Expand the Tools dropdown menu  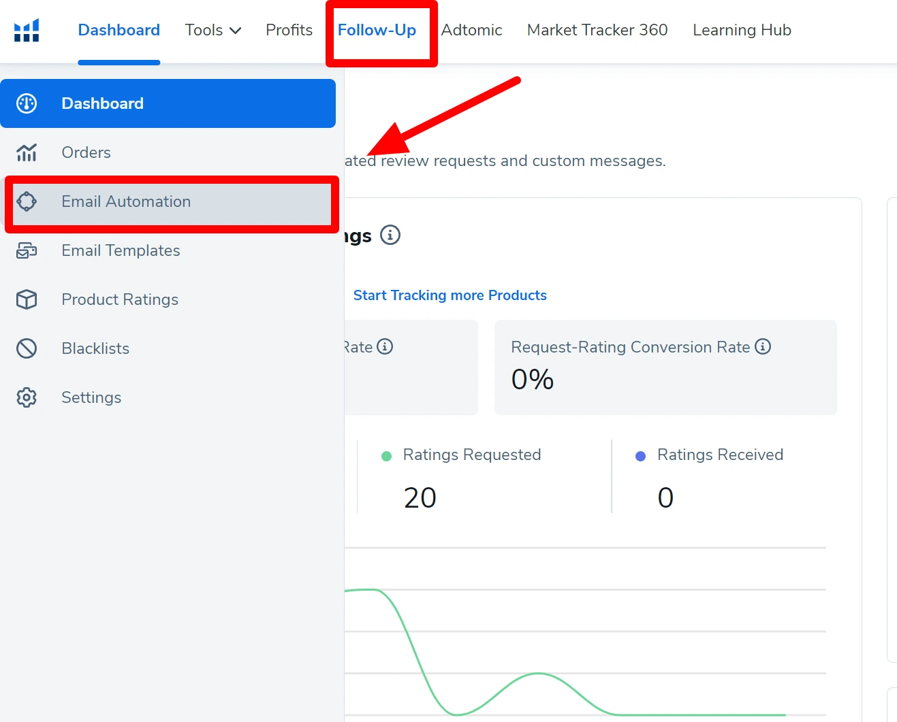[x=213, y=30]
